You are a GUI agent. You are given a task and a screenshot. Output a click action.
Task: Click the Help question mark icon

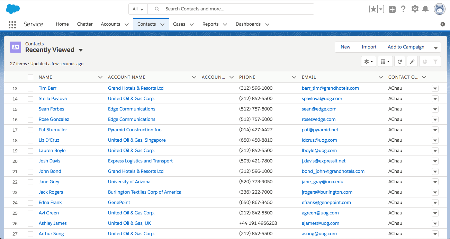(x=403, y=9)
